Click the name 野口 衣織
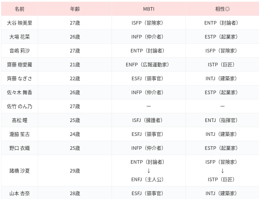 point(19,148)
